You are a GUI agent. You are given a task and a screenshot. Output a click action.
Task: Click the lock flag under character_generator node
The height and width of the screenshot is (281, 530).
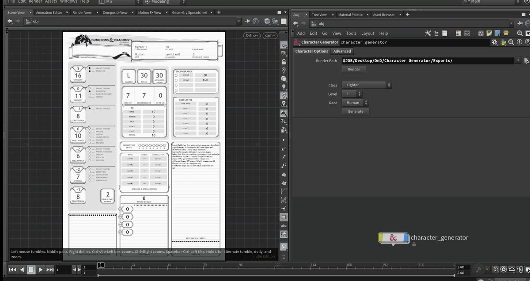click(x=413, y=245)
